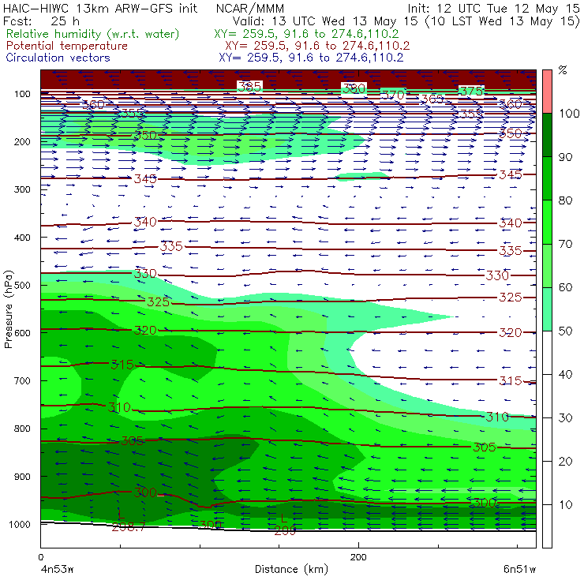This screenshot has width=584, height=584.
Task: Click the light green 60–70% colorbar segment
Action: [x=547, y=265]
